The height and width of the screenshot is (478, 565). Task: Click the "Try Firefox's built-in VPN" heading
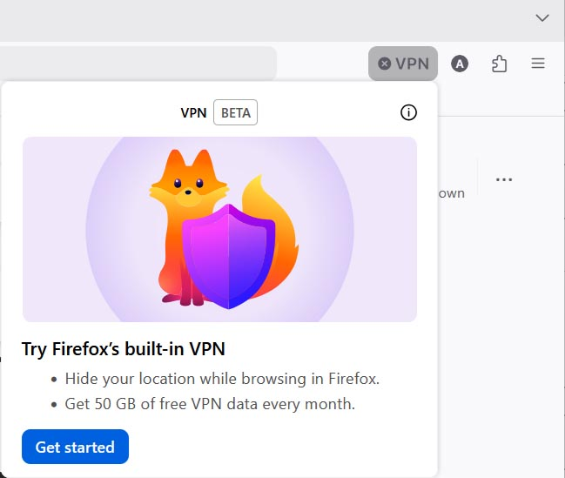[x=124, y=349]
